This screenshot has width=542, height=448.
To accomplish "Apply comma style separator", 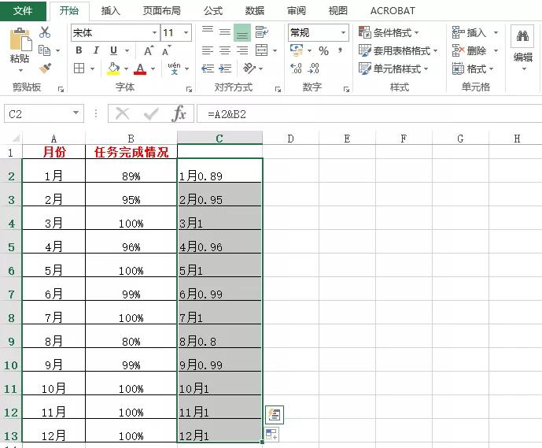I will pos(340,51).
